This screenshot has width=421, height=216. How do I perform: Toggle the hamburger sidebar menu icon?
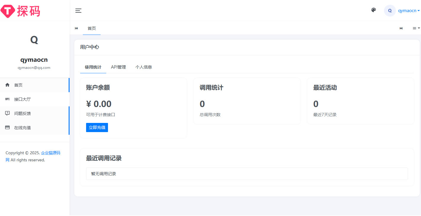pos(78,11)
